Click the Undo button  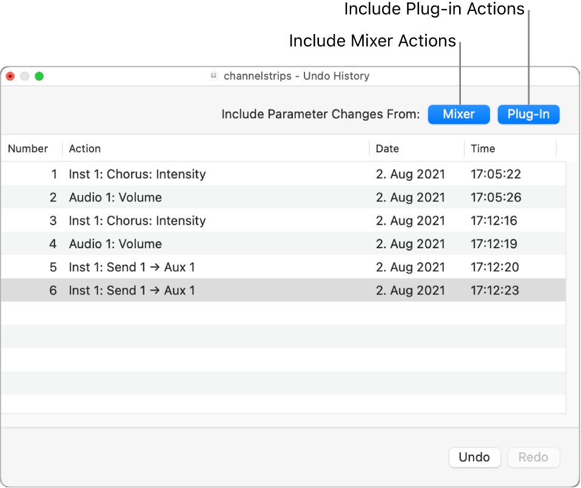(x=475, y=457)
